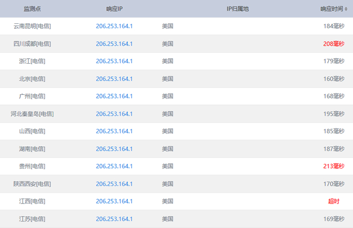Click the 山西[电信] monitoring point name
Image resolution: width=353 pixels, height=228 pixels.
pyautogui.click(x=32, y=131)
